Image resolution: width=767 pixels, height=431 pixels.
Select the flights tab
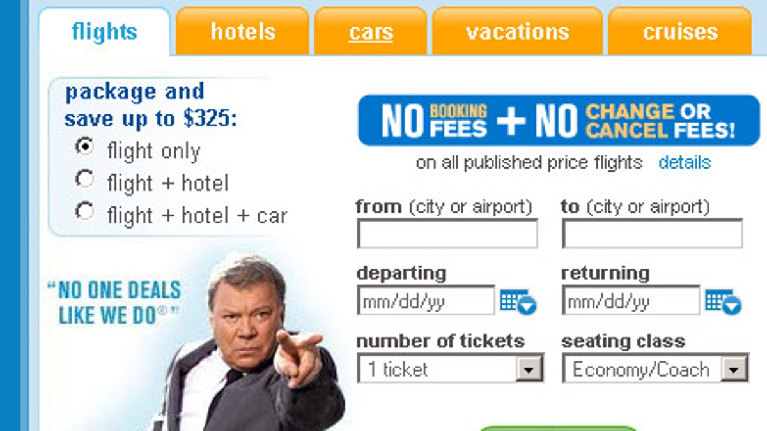104,31
